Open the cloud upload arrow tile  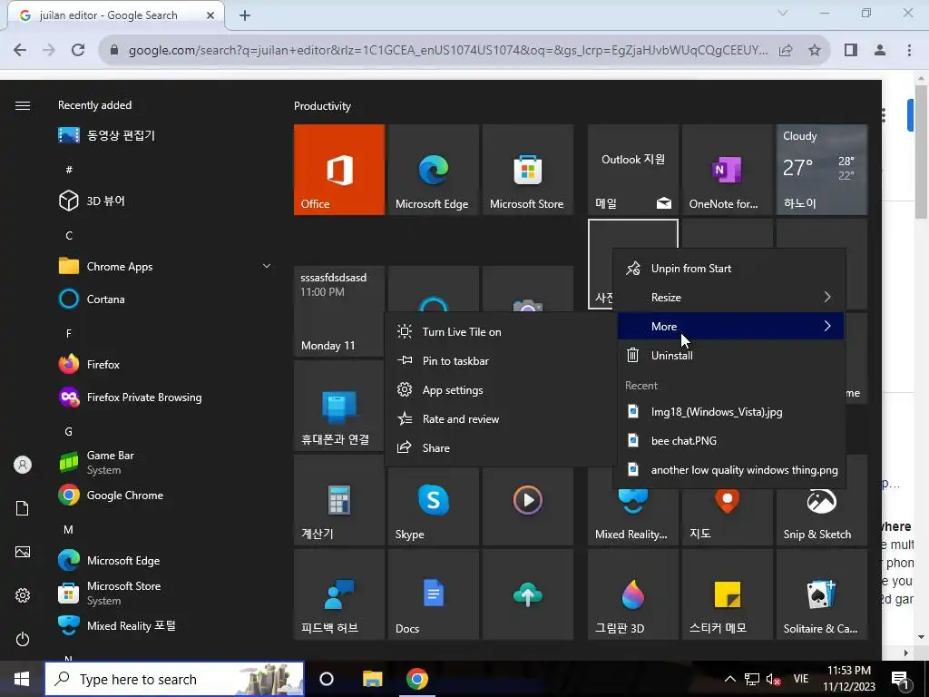[x=528, y=594]
